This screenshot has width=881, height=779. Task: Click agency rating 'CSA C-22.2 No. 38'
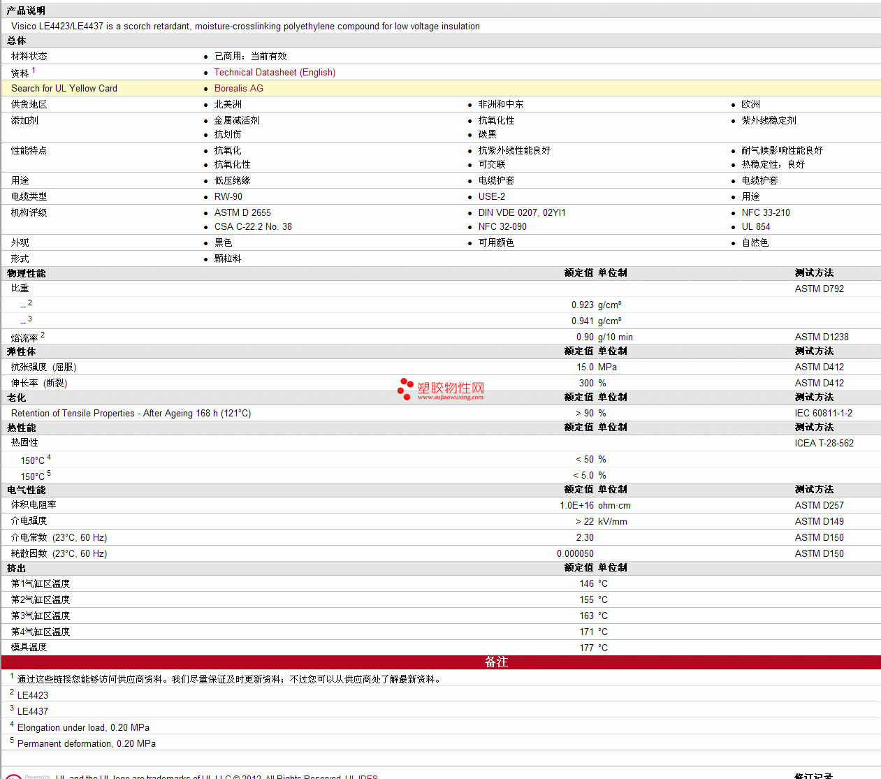click(253, 227)
